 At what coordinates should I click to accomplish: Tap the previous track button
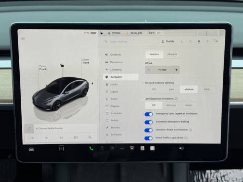click(x=32, y=138)
